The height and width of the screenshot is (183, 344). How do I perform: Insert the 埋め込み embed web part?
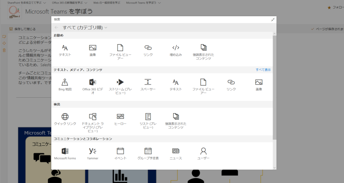click(176, 51)
